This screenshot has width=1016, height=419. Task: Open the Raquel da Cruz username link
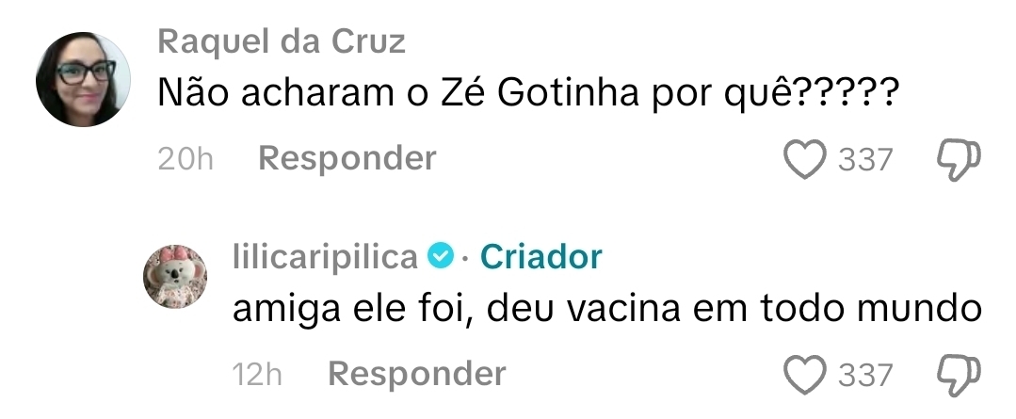(282, 41)
